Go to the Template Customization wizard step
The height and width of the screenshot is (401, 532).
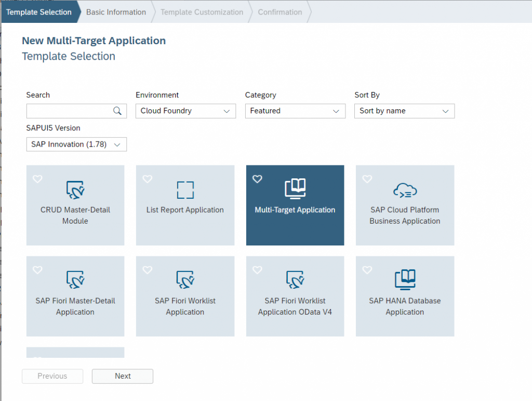(x=202, y=12)
